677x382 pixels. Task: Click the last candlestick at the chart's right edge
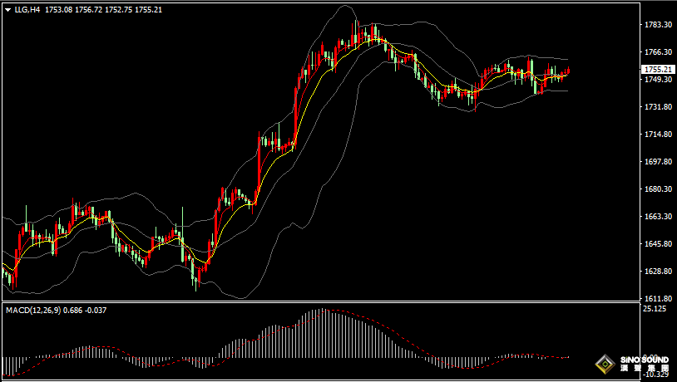point(569,71)
